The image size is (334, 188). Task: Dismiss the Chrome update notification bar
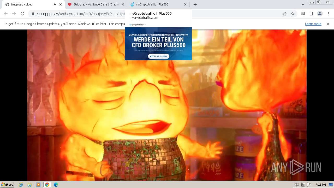(328, 24)
